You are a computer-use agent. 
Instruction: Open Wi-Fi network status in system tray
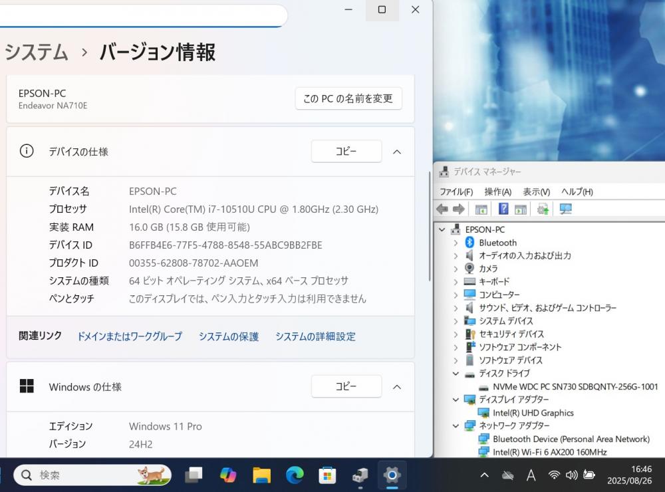(554, 475)
